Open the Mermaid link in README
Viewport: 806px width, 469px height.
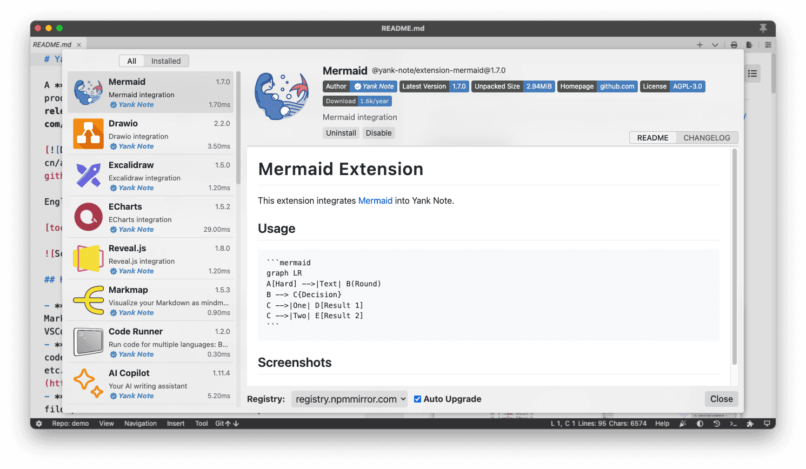(x=375, y=200)
